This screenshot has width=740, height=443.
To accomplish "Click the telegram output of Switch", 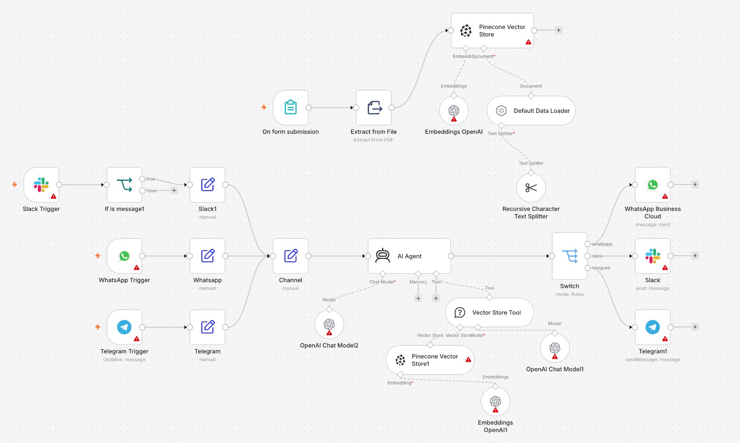I will click(587, 268).
